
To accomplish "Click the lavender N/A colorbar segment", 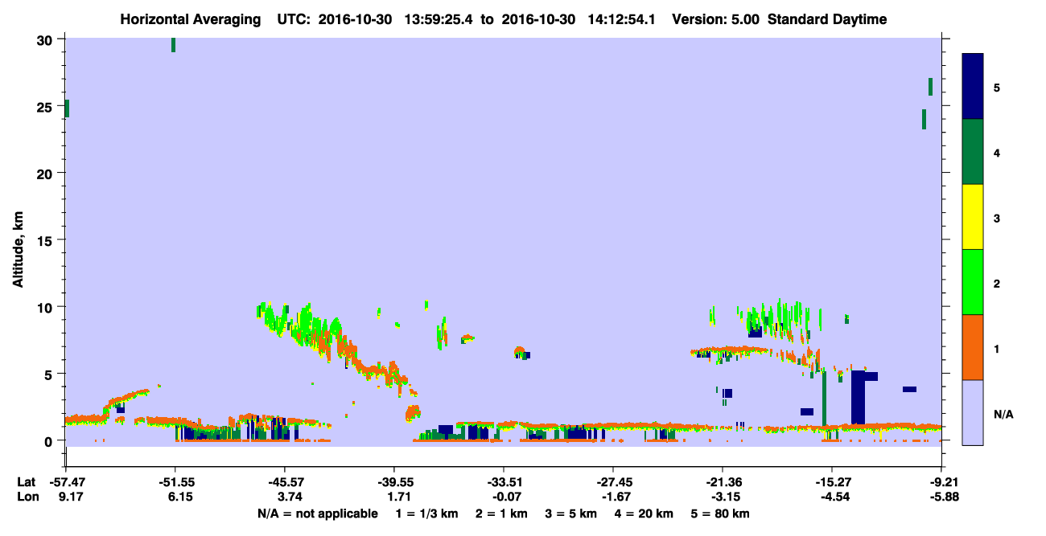I will tap(973, 412).
